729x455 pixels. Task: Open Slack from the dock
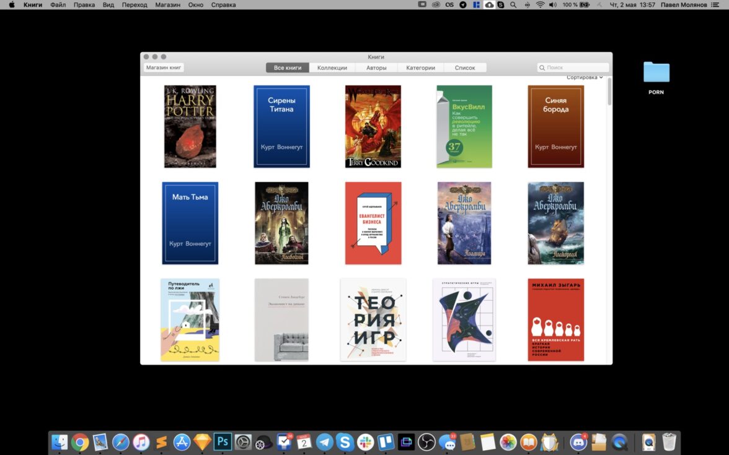pyautogui.click(x=365, y=442)
